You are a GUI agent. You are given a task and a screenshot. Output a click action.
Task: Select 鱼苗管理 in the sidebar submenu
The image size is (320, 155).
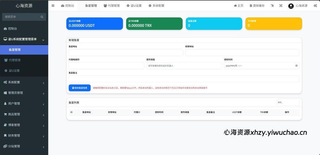pyautogui.click(x=24, y=50)
